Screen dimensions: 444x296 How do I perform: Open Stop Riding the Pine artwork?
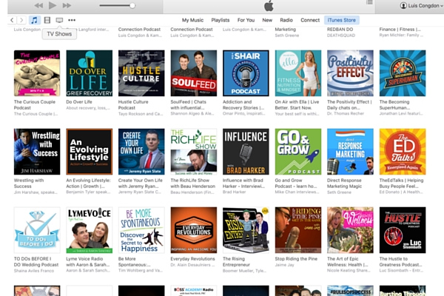[298, 230]
